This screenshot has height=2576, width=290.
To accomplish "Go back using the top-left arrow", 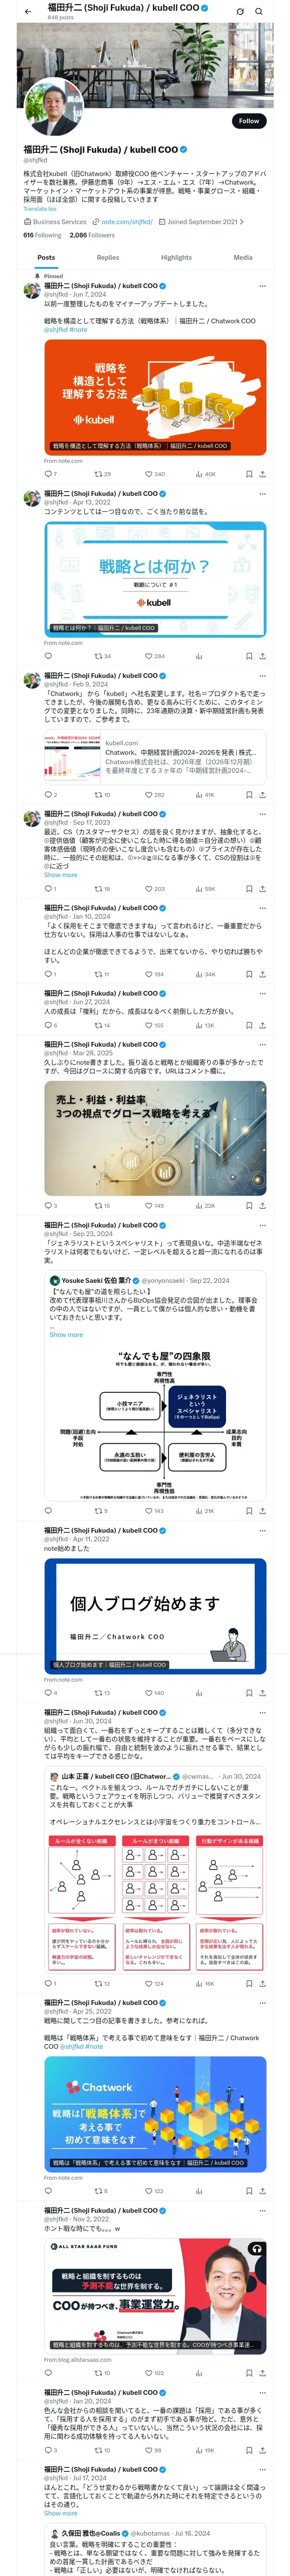I will pos(28,11).
